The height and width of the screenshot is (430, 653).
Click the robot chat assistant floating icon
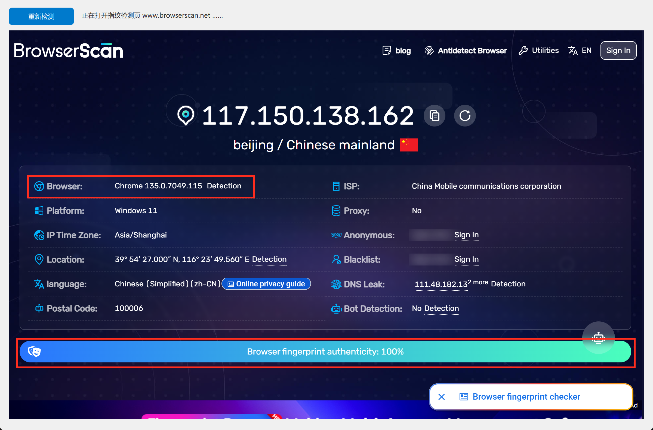599,338
